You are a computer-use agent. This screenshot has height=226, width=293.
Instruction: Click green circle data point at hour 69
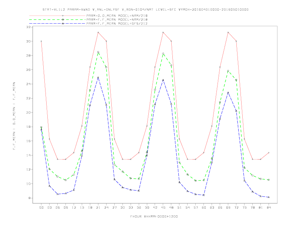coord(228,71)
